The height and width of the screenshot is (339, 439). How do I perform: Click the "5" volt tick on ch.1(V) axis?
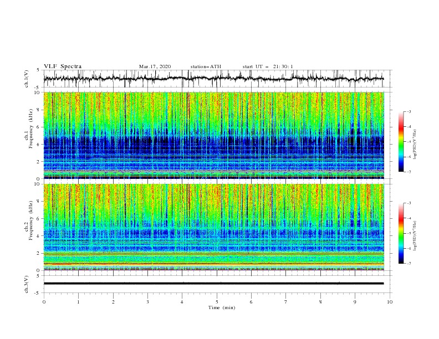[38, 70]
